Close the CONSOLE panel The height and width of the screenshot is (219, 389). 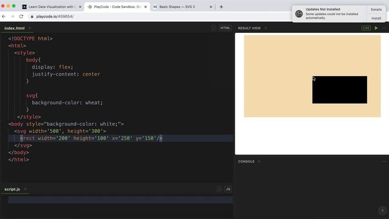point(260,161)
